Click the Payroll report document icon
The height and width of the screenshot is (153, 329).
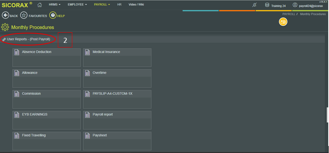tap(88, 115)
